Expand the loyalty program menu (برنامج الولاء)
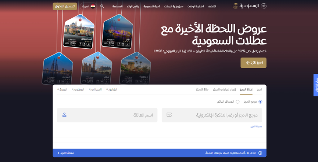Viewport: 318px width, 162px height. 133,6
